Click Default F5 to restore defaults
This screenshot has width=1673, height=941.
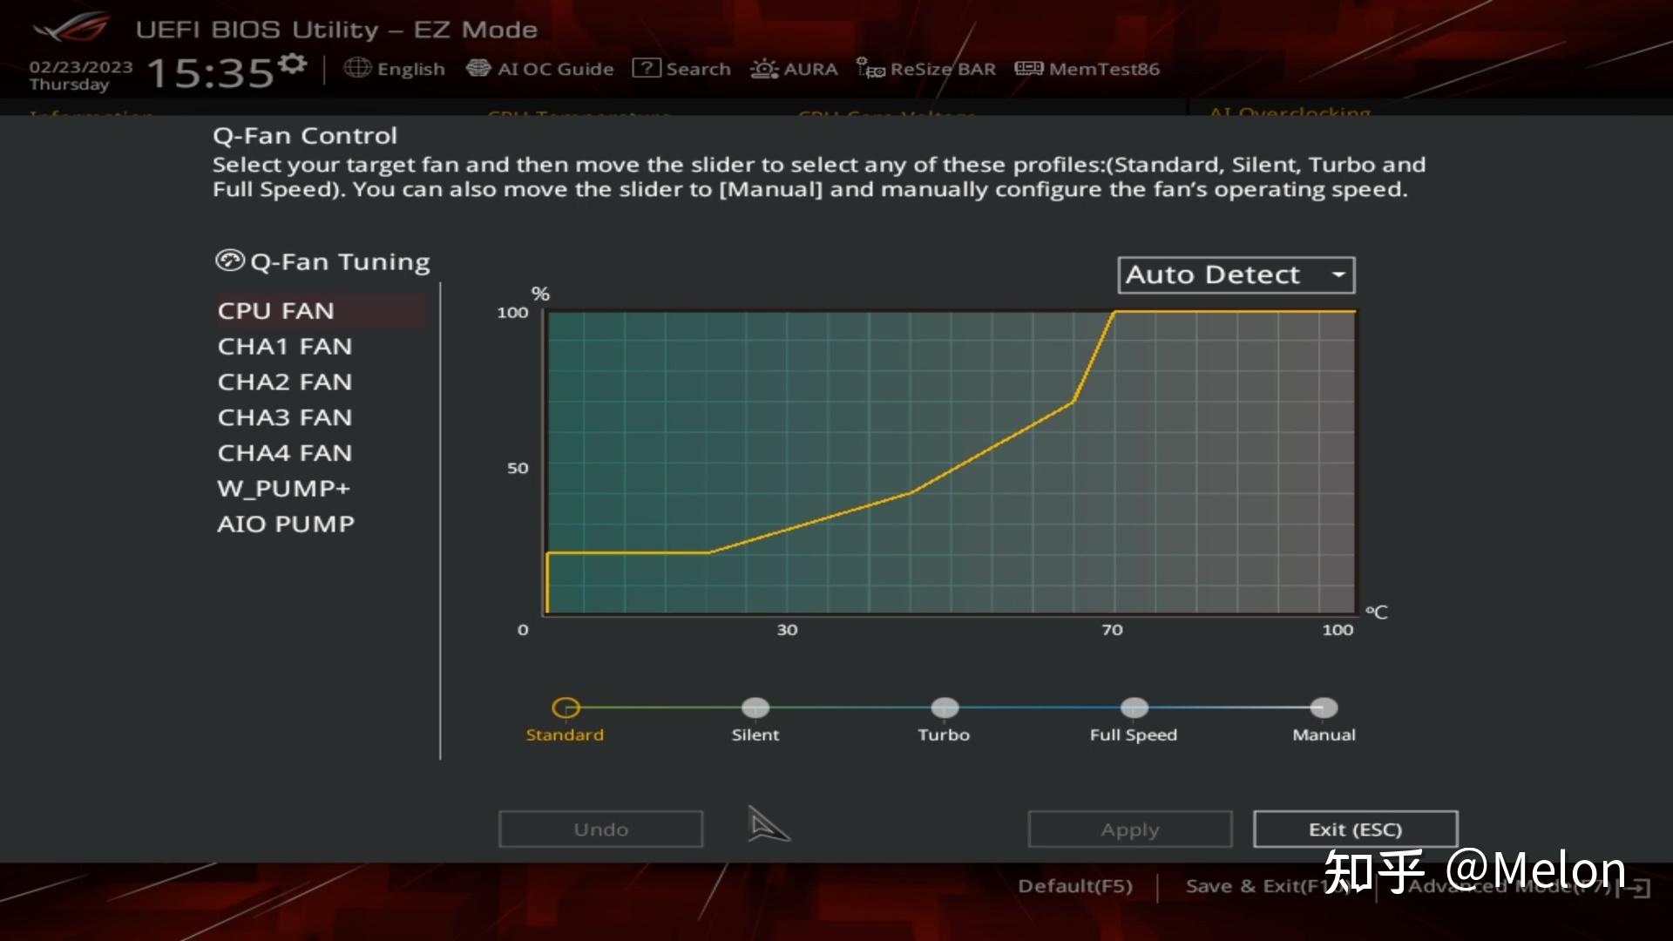[x=1074, y=883]
